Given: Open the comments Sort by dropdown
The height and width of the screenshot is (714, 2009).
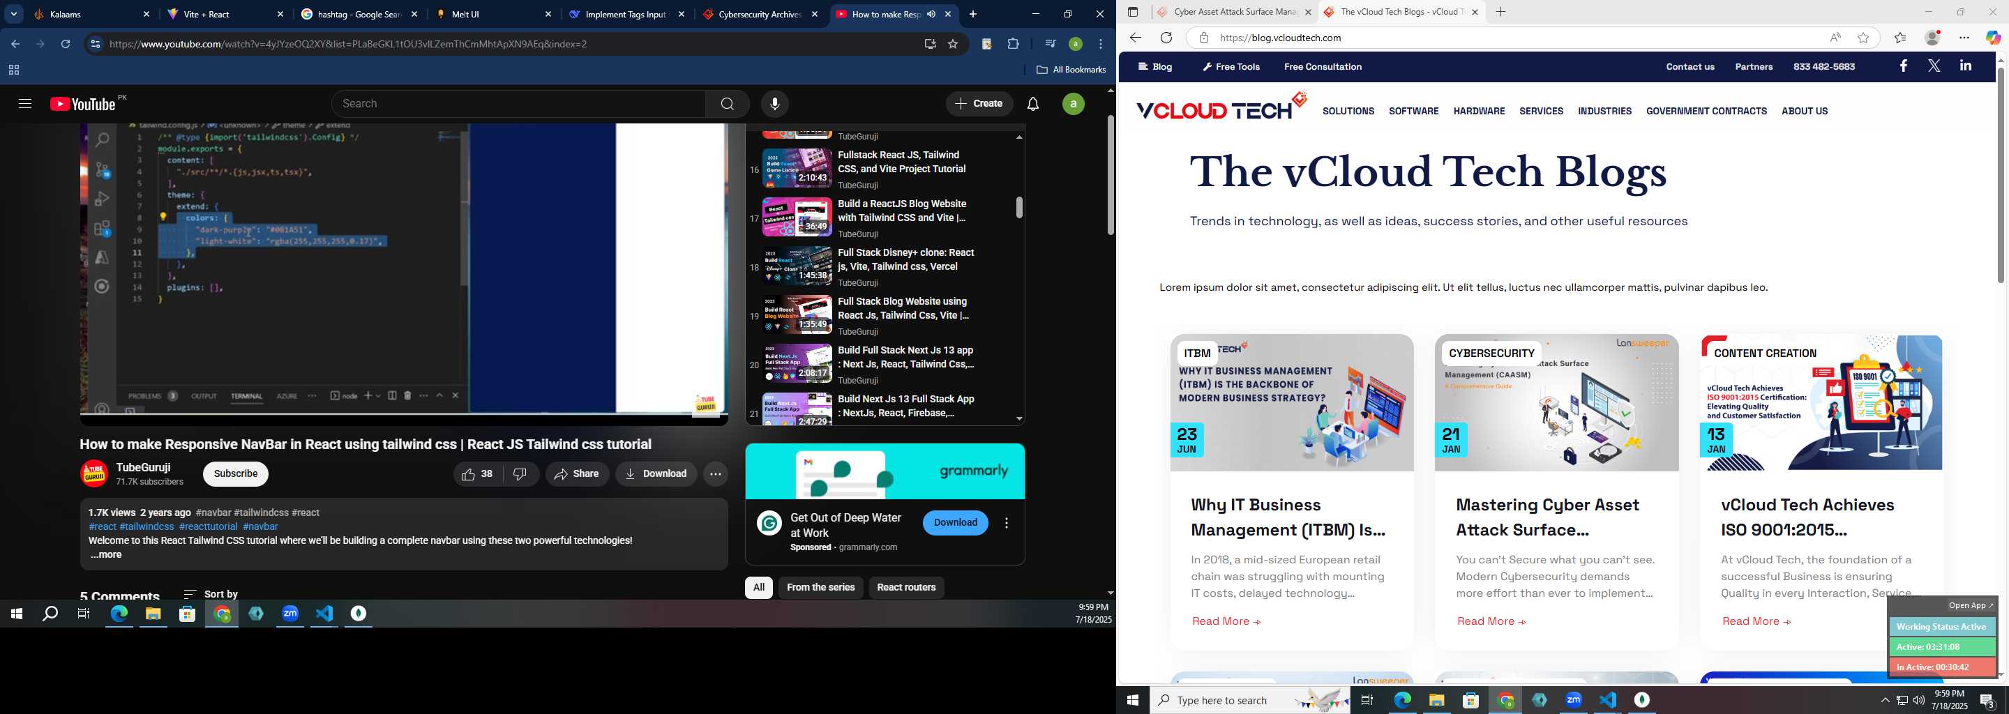Looking at the screenshot, I should pos(211,595).
